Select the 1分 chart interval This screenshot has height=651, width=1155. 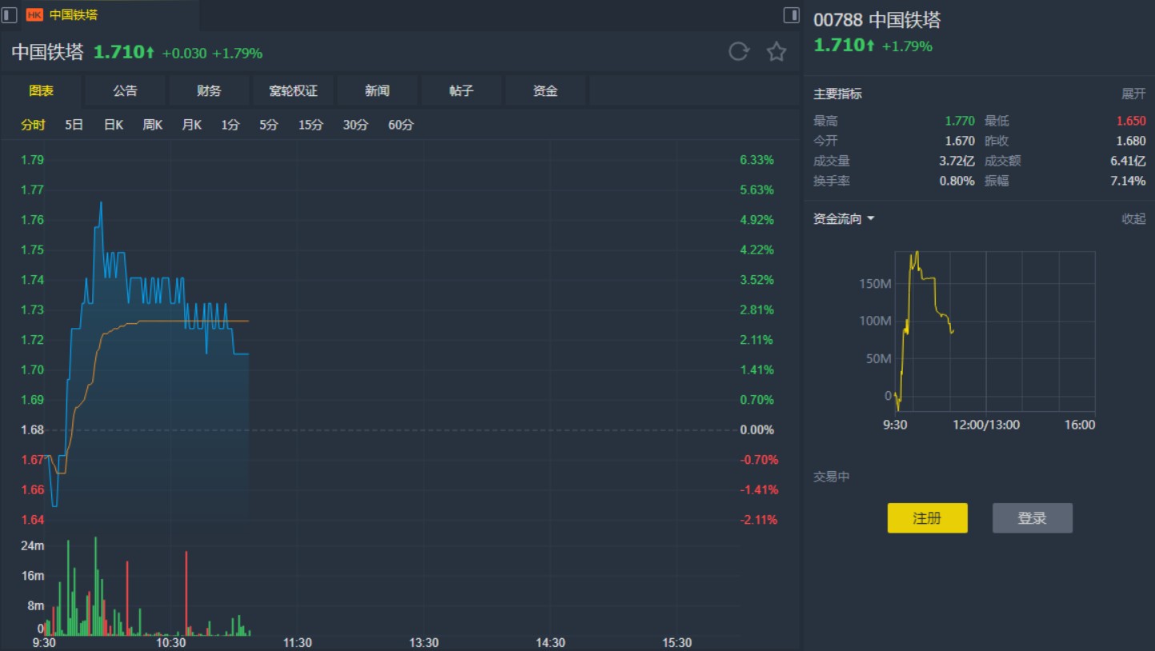[x=231, y=125]
